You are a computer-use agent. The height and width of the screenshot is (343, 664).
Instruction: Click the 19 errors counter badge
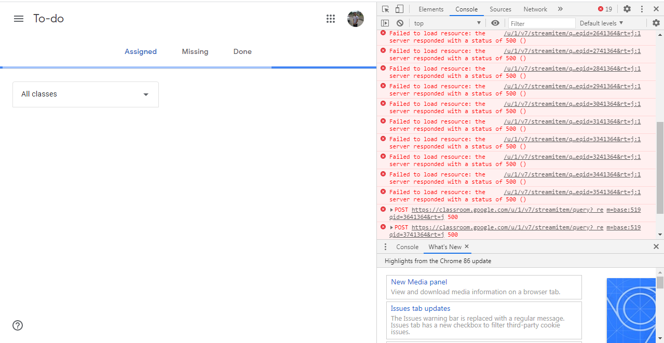[x=605, y=9]
